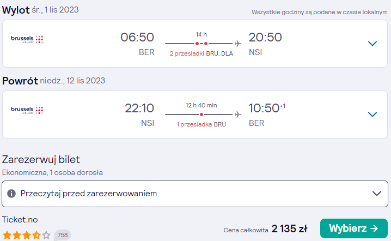Click the first red layover dot on outbound route
The height and width of the screenshot is (241, 391).
click(197, 44)
